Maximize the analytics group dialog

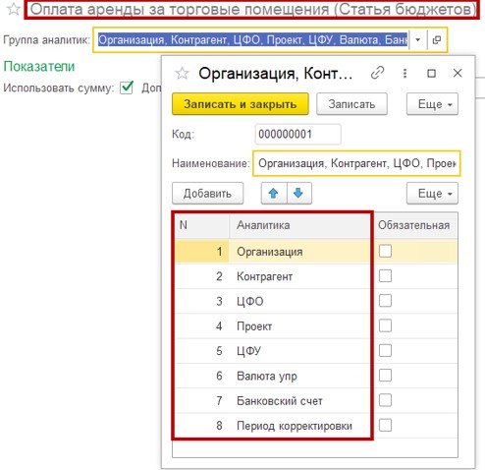coord(432,73)
